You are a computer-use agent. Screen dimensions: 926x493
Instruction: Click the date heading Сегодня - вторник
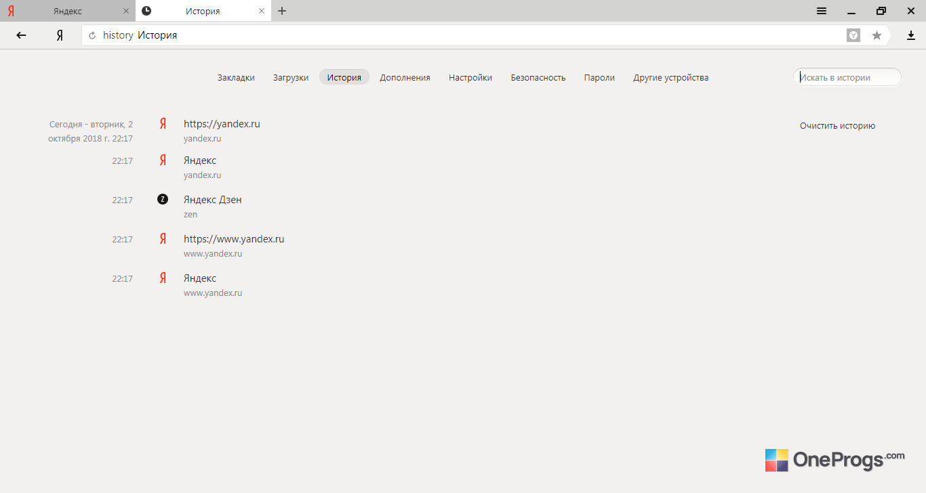pyautogui.click(x=91, y=131)
